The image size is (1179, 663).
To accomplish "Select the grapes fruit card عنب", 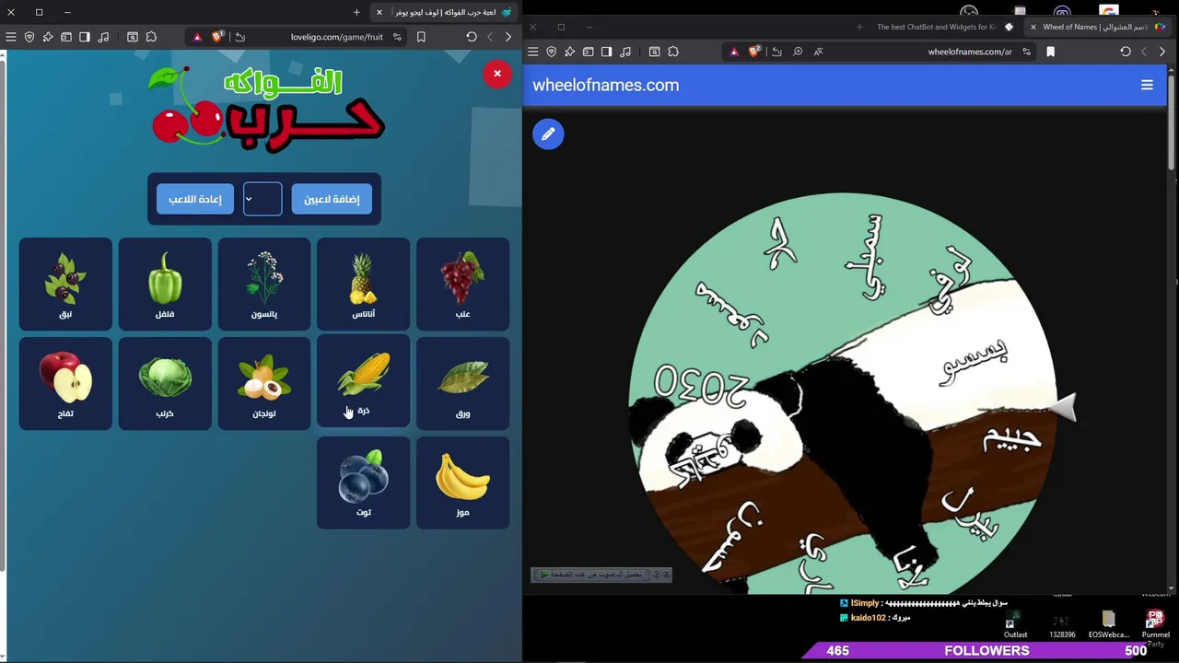I will (462, 284).
